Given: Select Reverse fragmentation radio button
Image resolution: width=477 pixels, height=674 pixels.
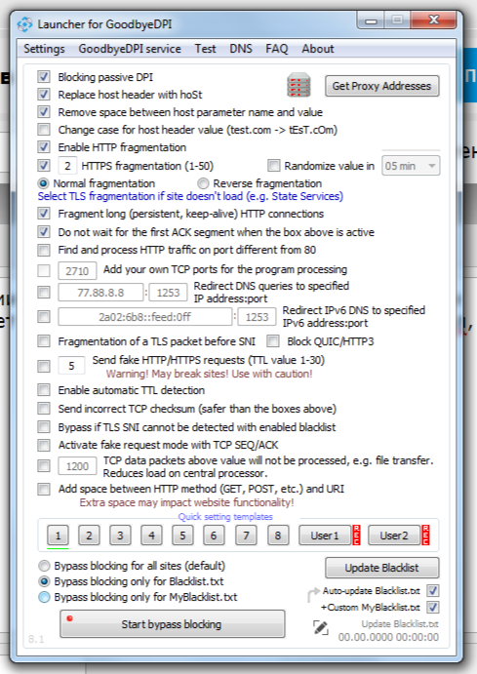Looking at the screenshot, I should [x=203, y=183].
